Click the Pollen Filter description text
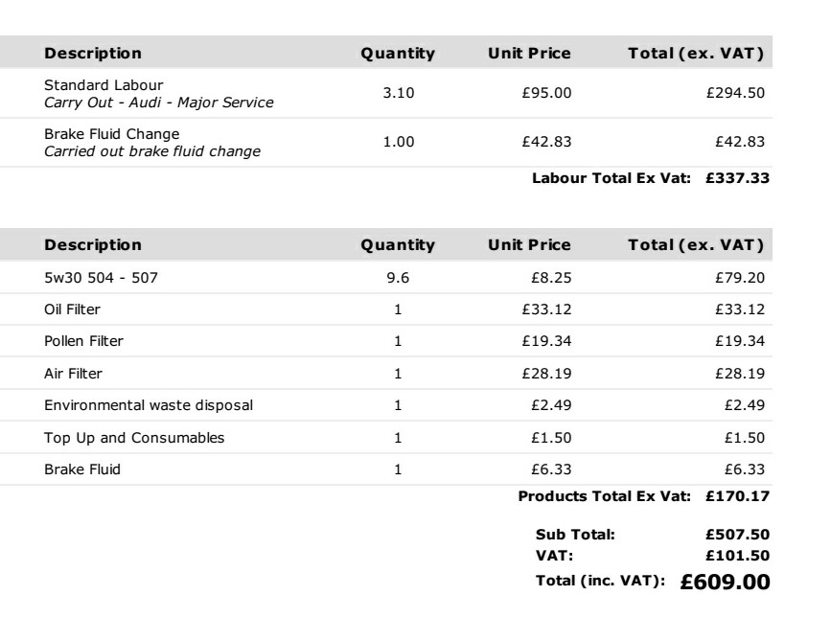831x641 pixels. click(x=84, y=340)
